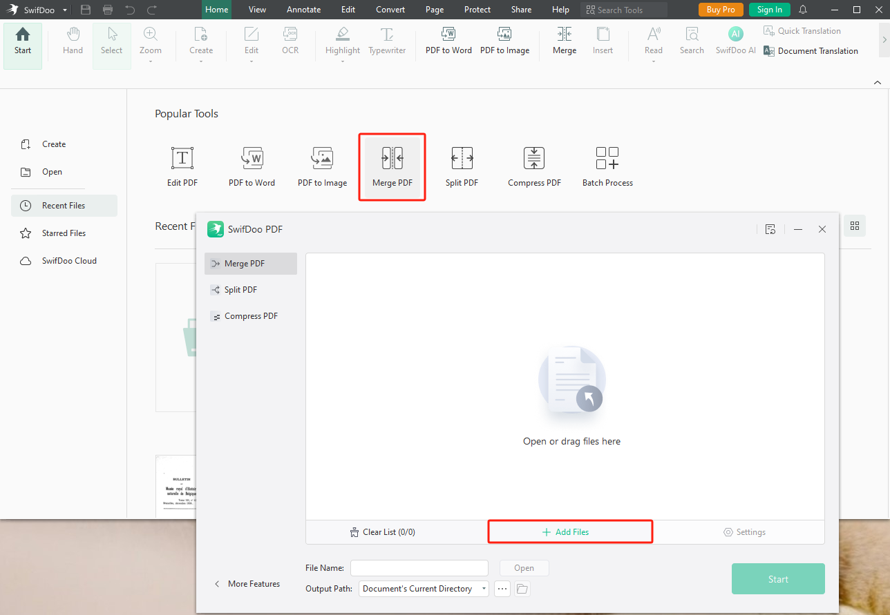Select the Highlight tool

point(342,41)
